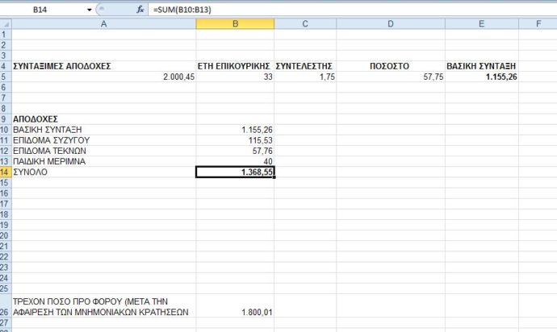Click the ΣΥΝΤΕΛΕΣΤΗΣ value 1,75

(x=305, y=77)
